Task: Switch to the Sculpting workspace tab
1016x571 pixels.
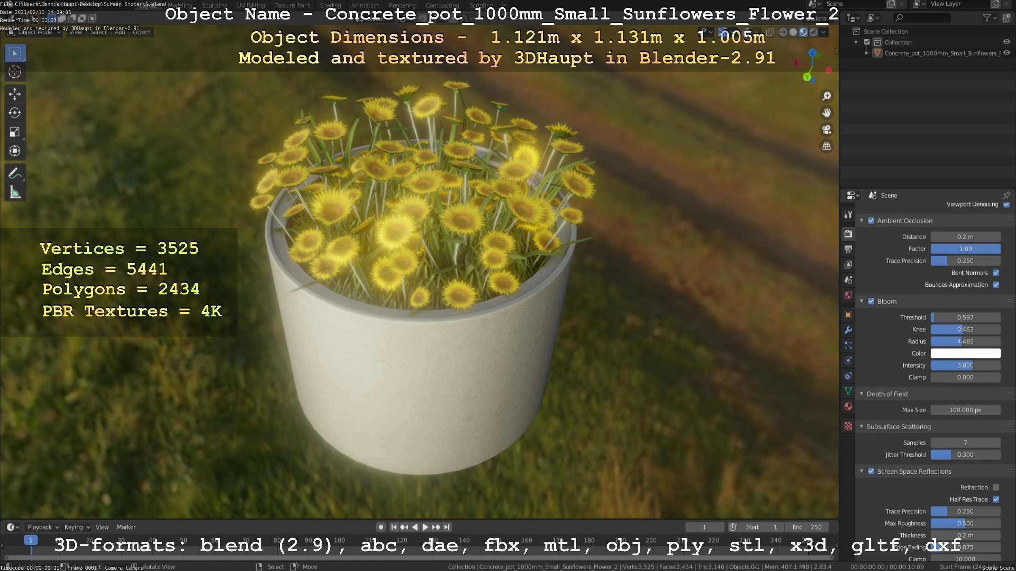Action: pyautogui.click(x=214, y=5)
